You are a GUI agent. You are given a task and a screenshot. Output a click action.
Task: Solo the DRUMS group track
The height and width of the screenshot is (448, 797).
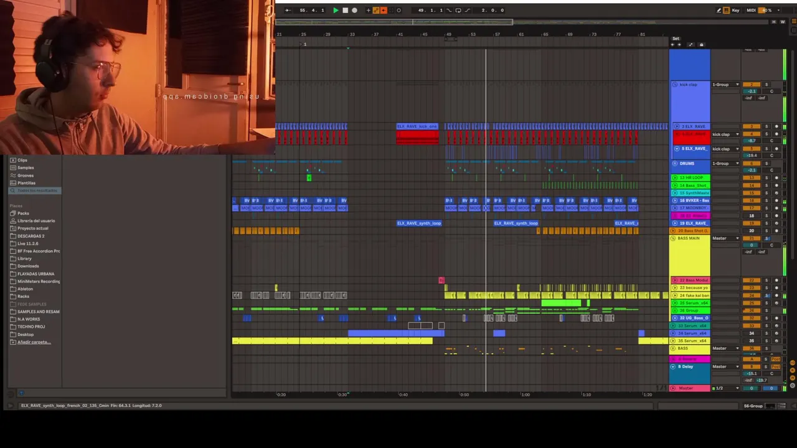[x=766, y=164]
